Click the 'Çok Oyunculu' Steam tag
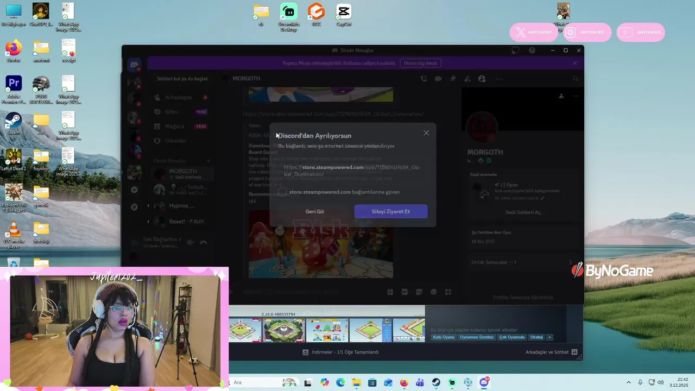This screenshot has height=391, width=695. [x=512, y=337]
